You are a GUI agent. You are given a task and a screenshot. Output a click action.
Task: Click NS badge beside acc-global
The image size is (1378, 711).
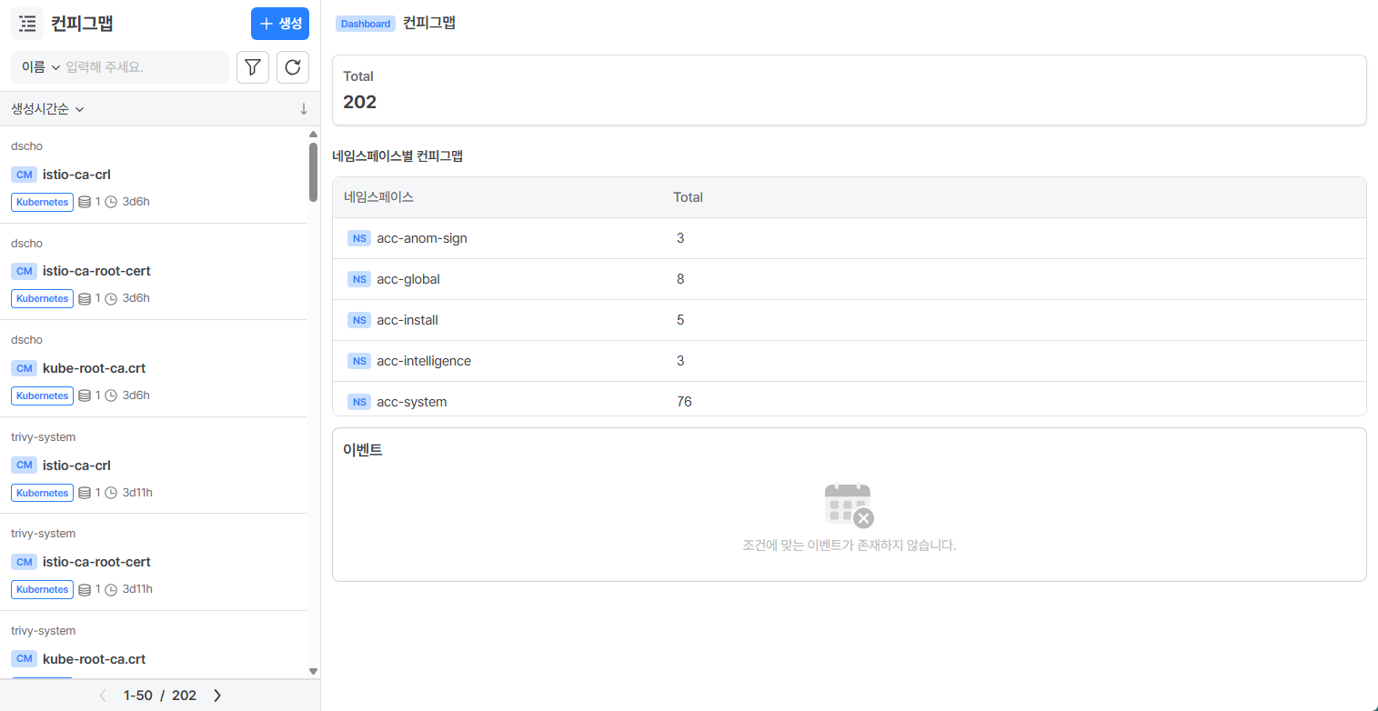click(360, 279)
